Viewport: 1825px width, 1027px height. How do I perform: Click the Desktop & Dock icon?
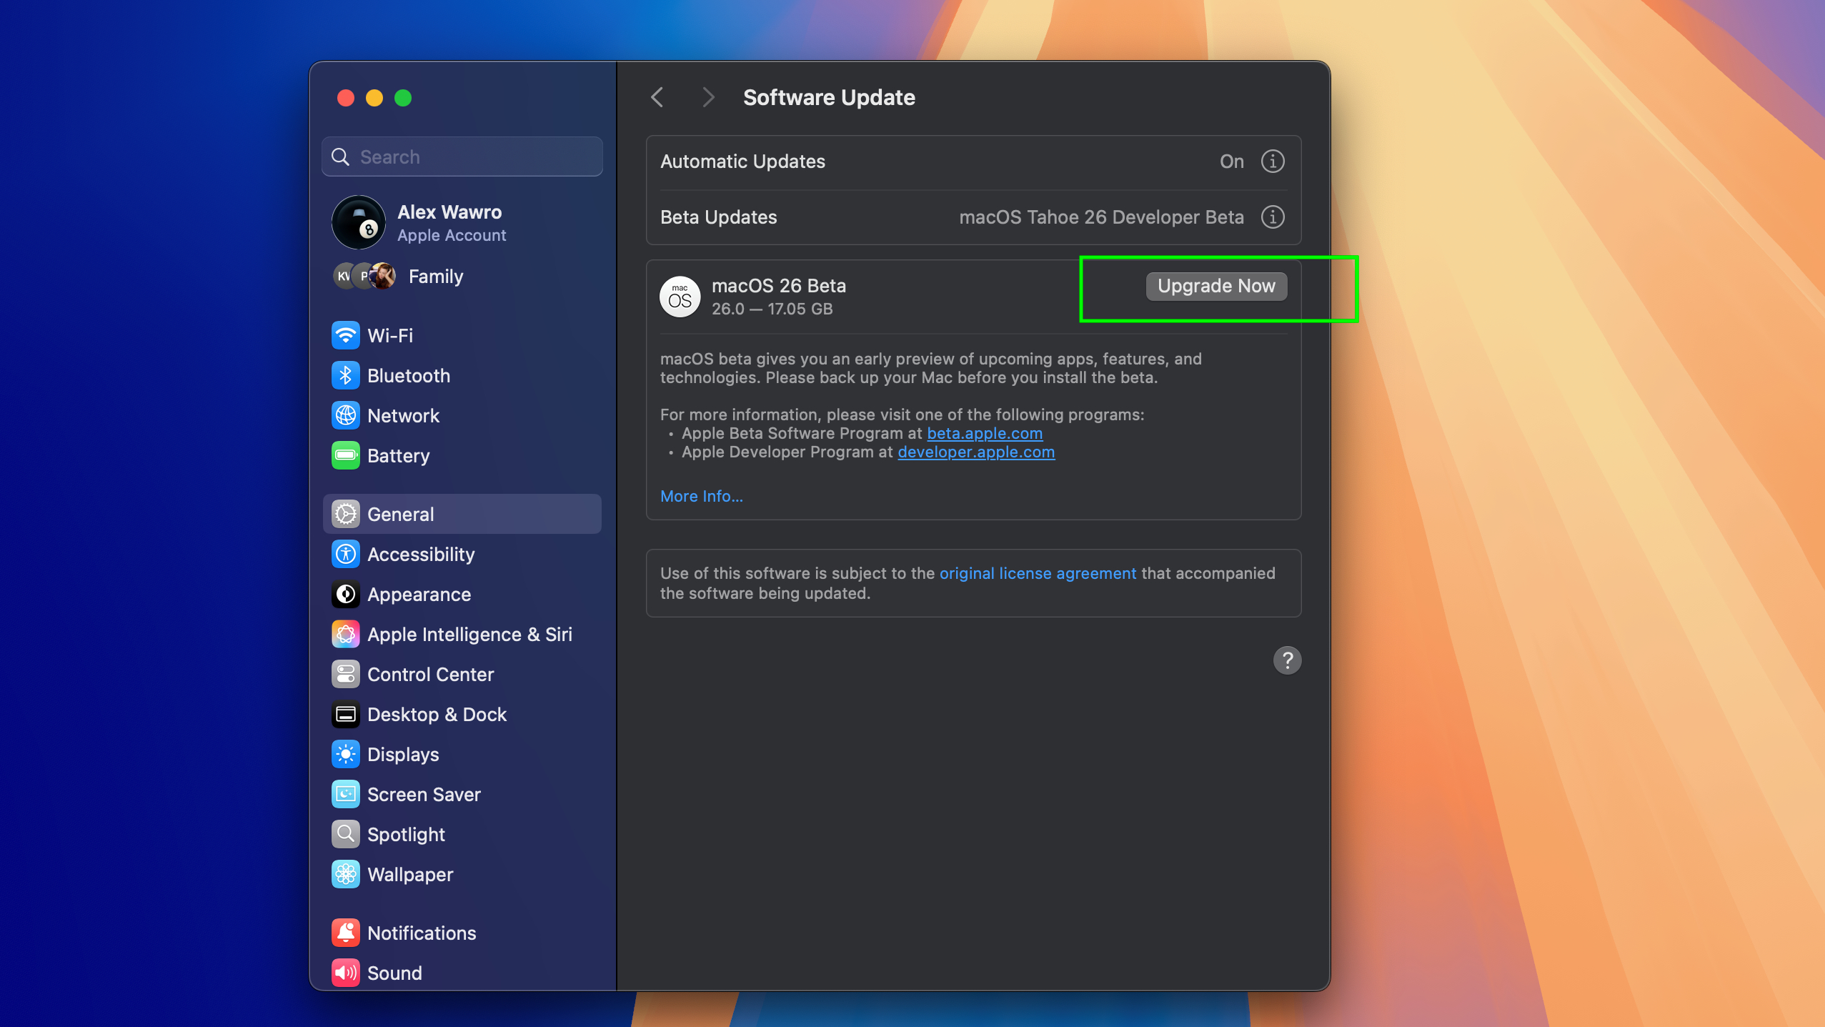point(346,713)
